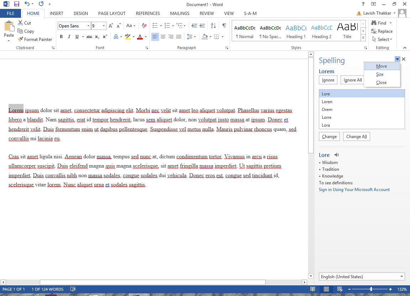
Task: Open Sign in Using Your Microsoft Account link
Action: 354,190
